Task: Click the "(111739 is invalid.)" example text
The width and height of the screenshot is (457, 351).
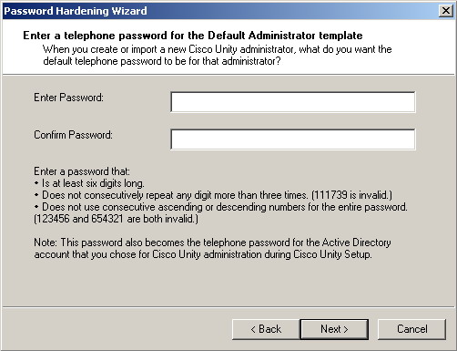Action: tap(351, 195)
